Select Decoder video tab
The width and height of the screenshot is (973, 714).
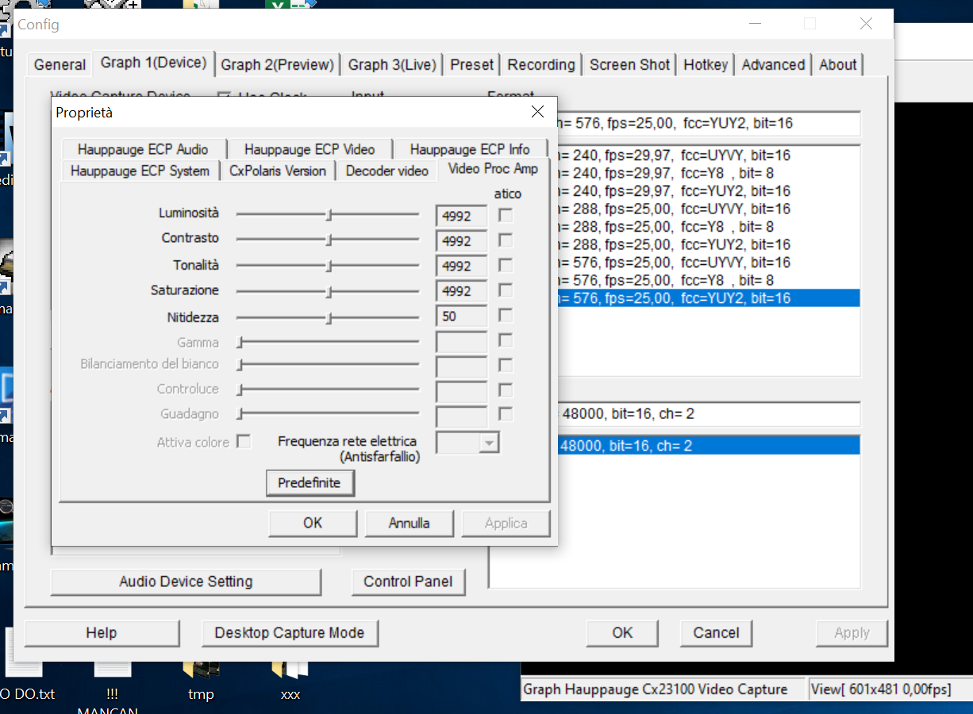(x=387, y=171)
